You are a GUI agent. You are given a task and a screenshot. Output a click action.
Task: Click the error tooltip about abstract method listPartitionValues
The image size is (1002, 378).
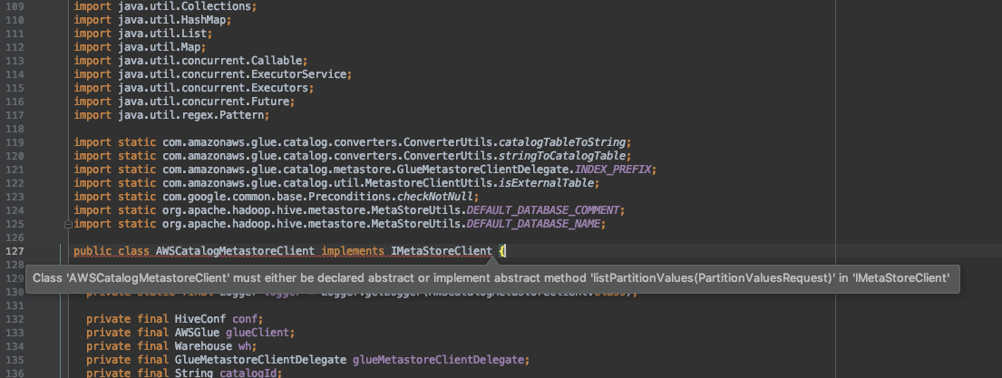tap(492, 278)
